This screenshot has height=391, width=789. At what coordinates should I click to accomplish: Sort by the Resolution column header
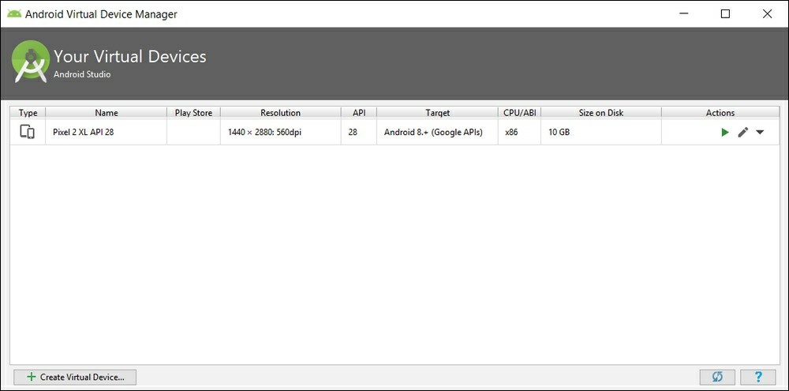pos(280,113)
